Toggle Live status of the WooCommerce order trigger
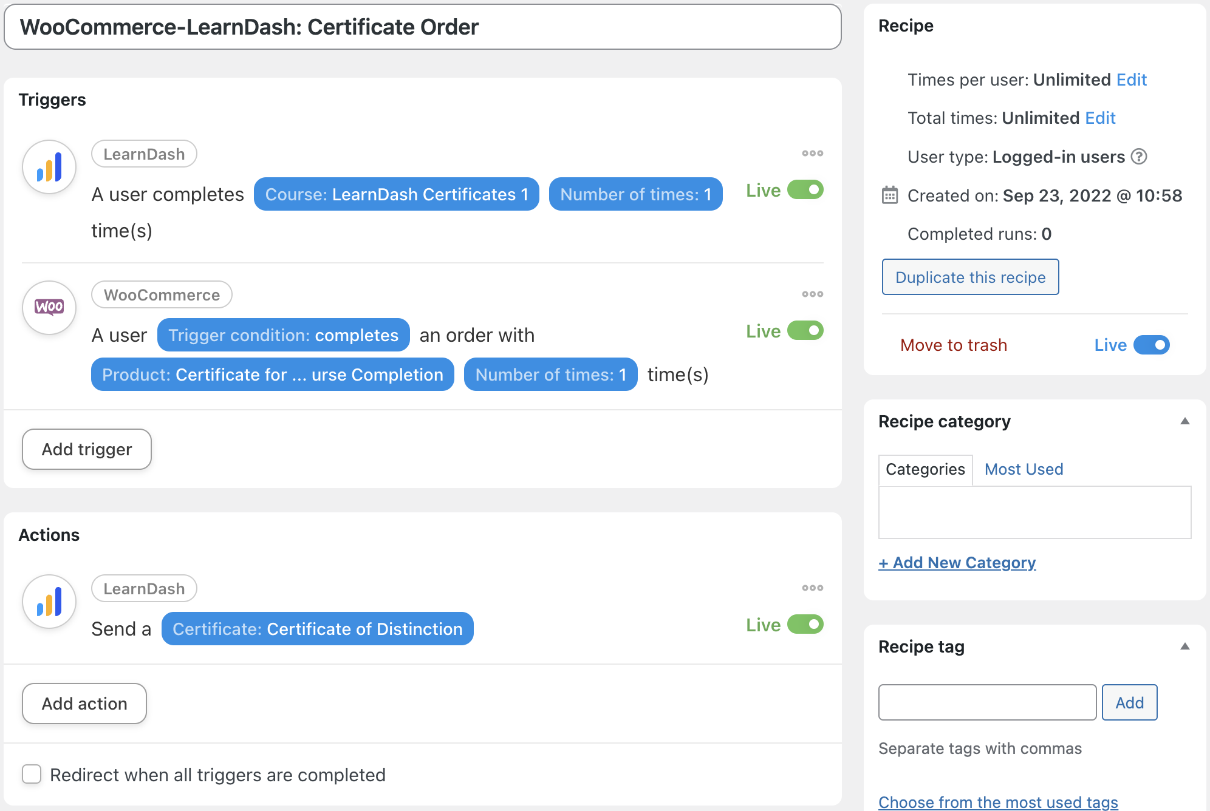 click(806, 330)
